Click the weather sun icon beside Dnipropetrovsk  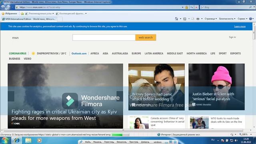click(33, 53)
